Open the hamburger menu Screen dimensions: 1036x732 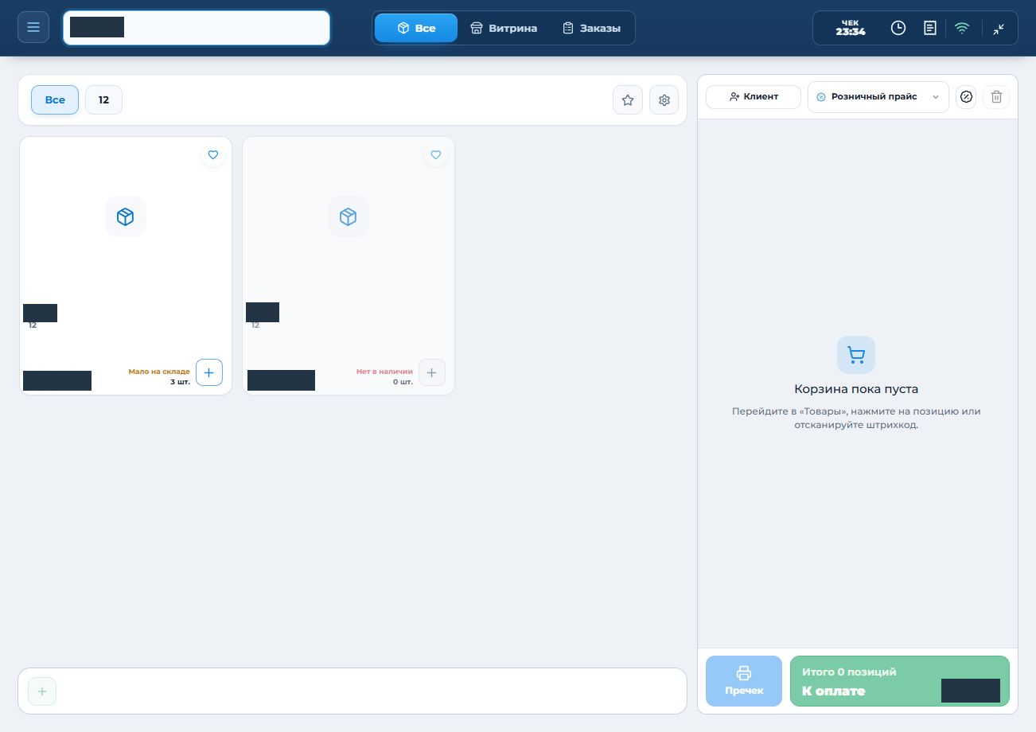(33, 28)
